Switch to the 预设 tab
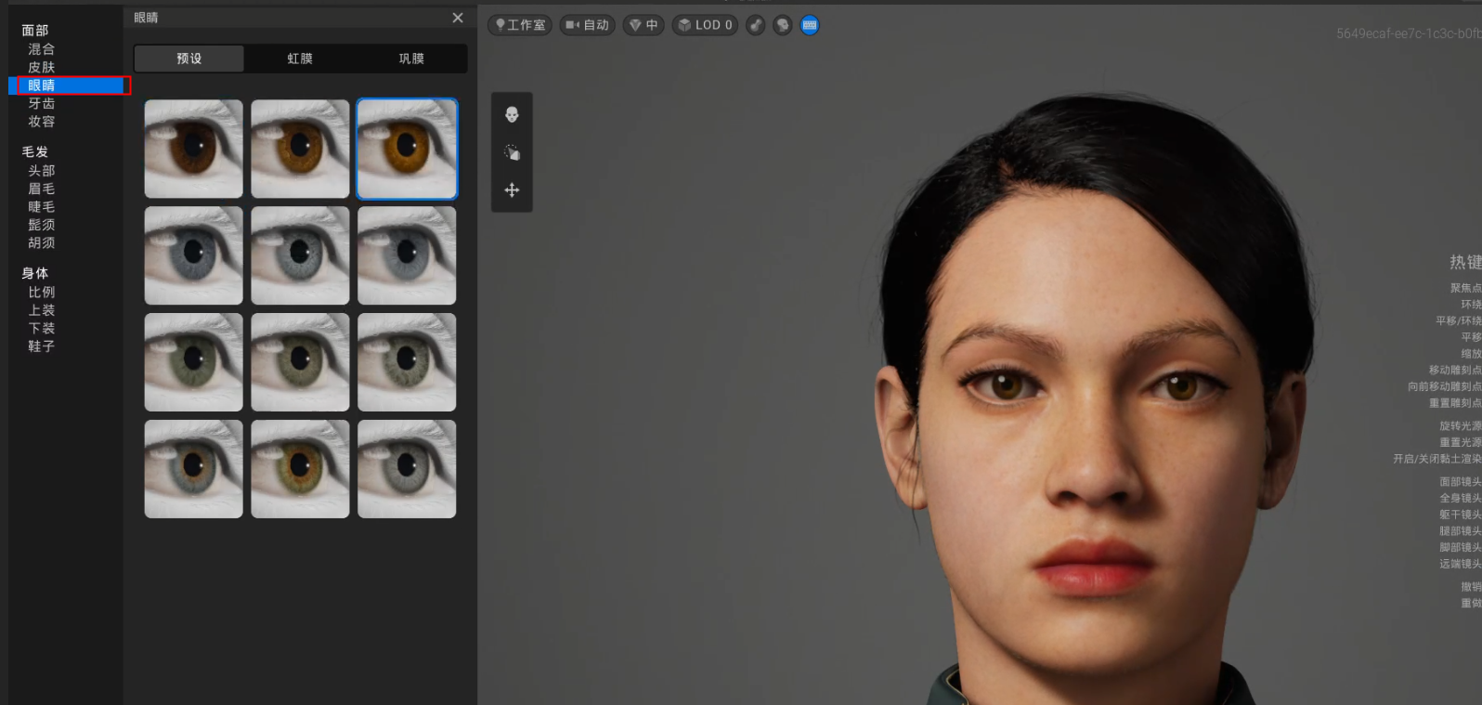1482x705 pixels. (x=189, y=59)
